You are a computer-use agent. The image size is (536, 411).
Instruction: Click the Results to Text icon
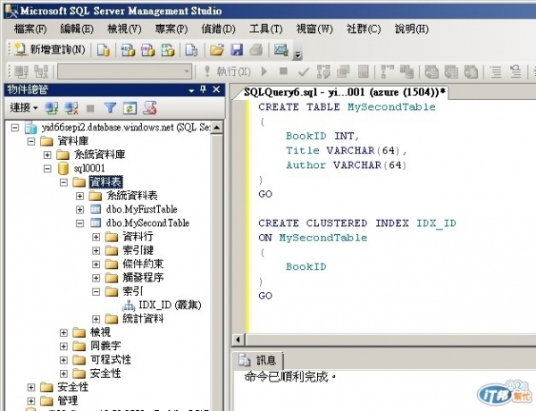pyautogui.click(x=431, y=71)
